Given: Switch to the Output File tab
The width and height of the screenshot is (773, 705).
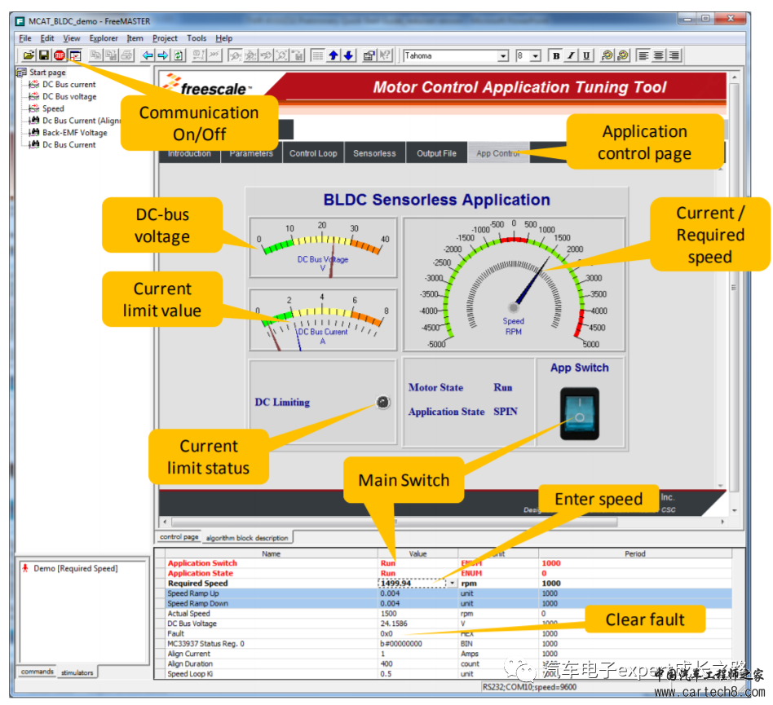Looking at the screenshot, I should pyautogui.click(x=437, y=153).
